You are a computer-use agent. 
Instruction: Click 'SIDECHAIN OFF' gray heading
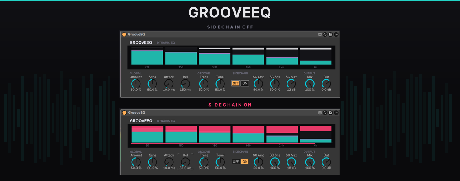[x=230, y=27]
